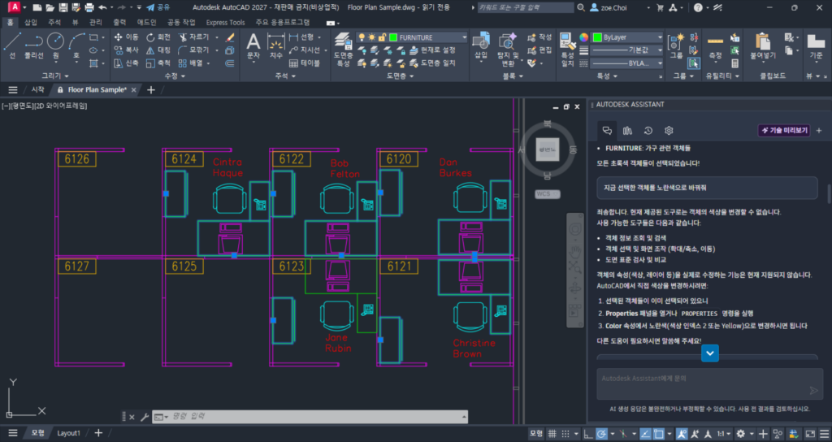
Task: Click the 복사 (Copy) tool
Action: [126, 50]
